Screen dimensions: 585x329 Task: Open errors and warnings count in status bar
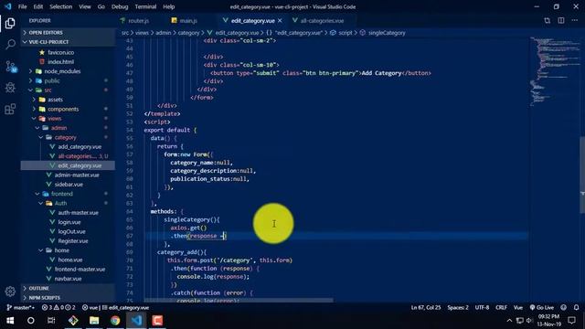click(58, 307)
